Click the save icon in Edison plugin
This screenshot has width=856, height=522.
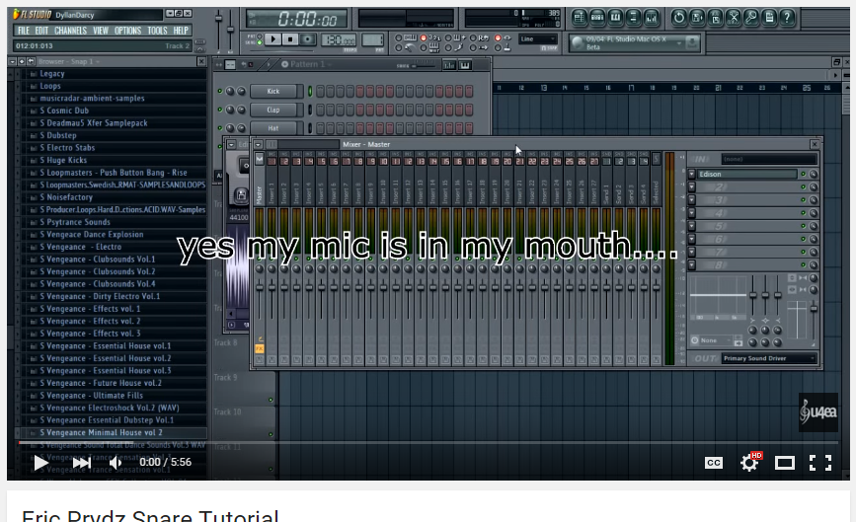point(241,194)
